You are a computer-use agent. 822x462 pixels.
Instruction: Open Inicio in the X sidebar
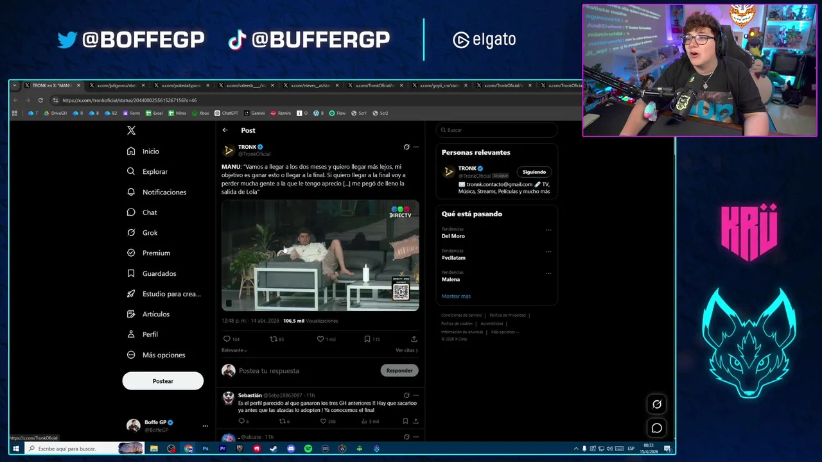point(143,151)
